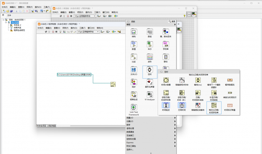Pin the Timing 定时 subpalette with thumbtack
Image resolution: width=262 pixels, height=154 pixels.
point(161,72)
